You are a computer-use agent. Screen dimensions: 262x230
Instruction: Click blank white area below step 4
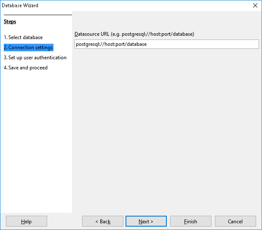tap(36, 139)
